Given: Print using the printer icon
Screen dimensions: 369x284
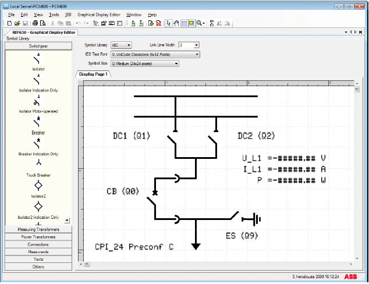Looking at the screenshot, I should (35, 23).
